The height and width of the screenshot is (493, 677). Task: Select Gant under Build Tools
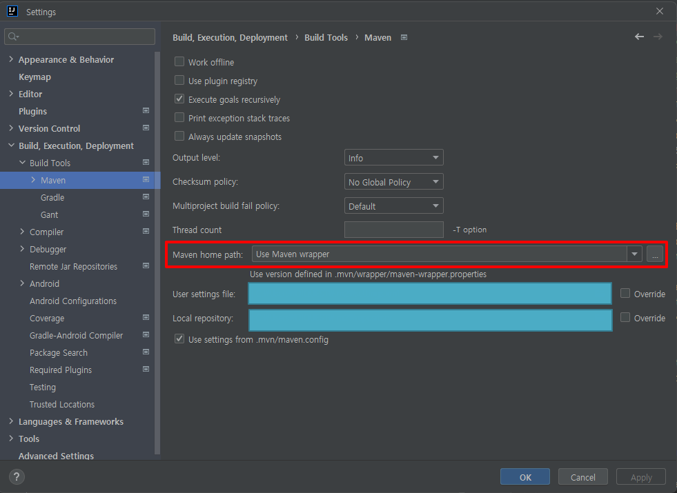coord(49,215)
